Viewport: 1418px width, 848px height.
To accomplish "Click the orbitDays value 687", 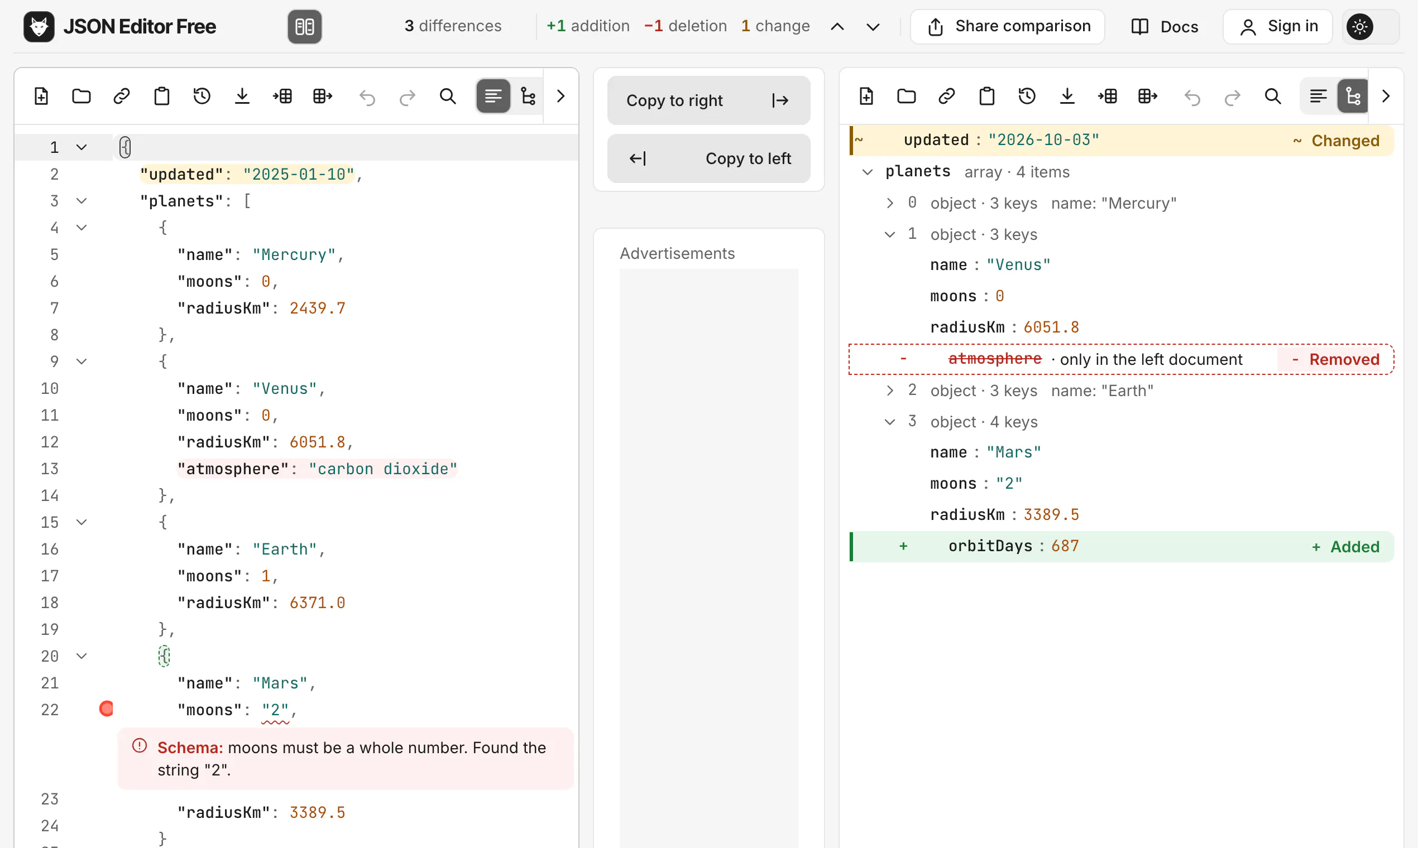I will (1065, 546).
